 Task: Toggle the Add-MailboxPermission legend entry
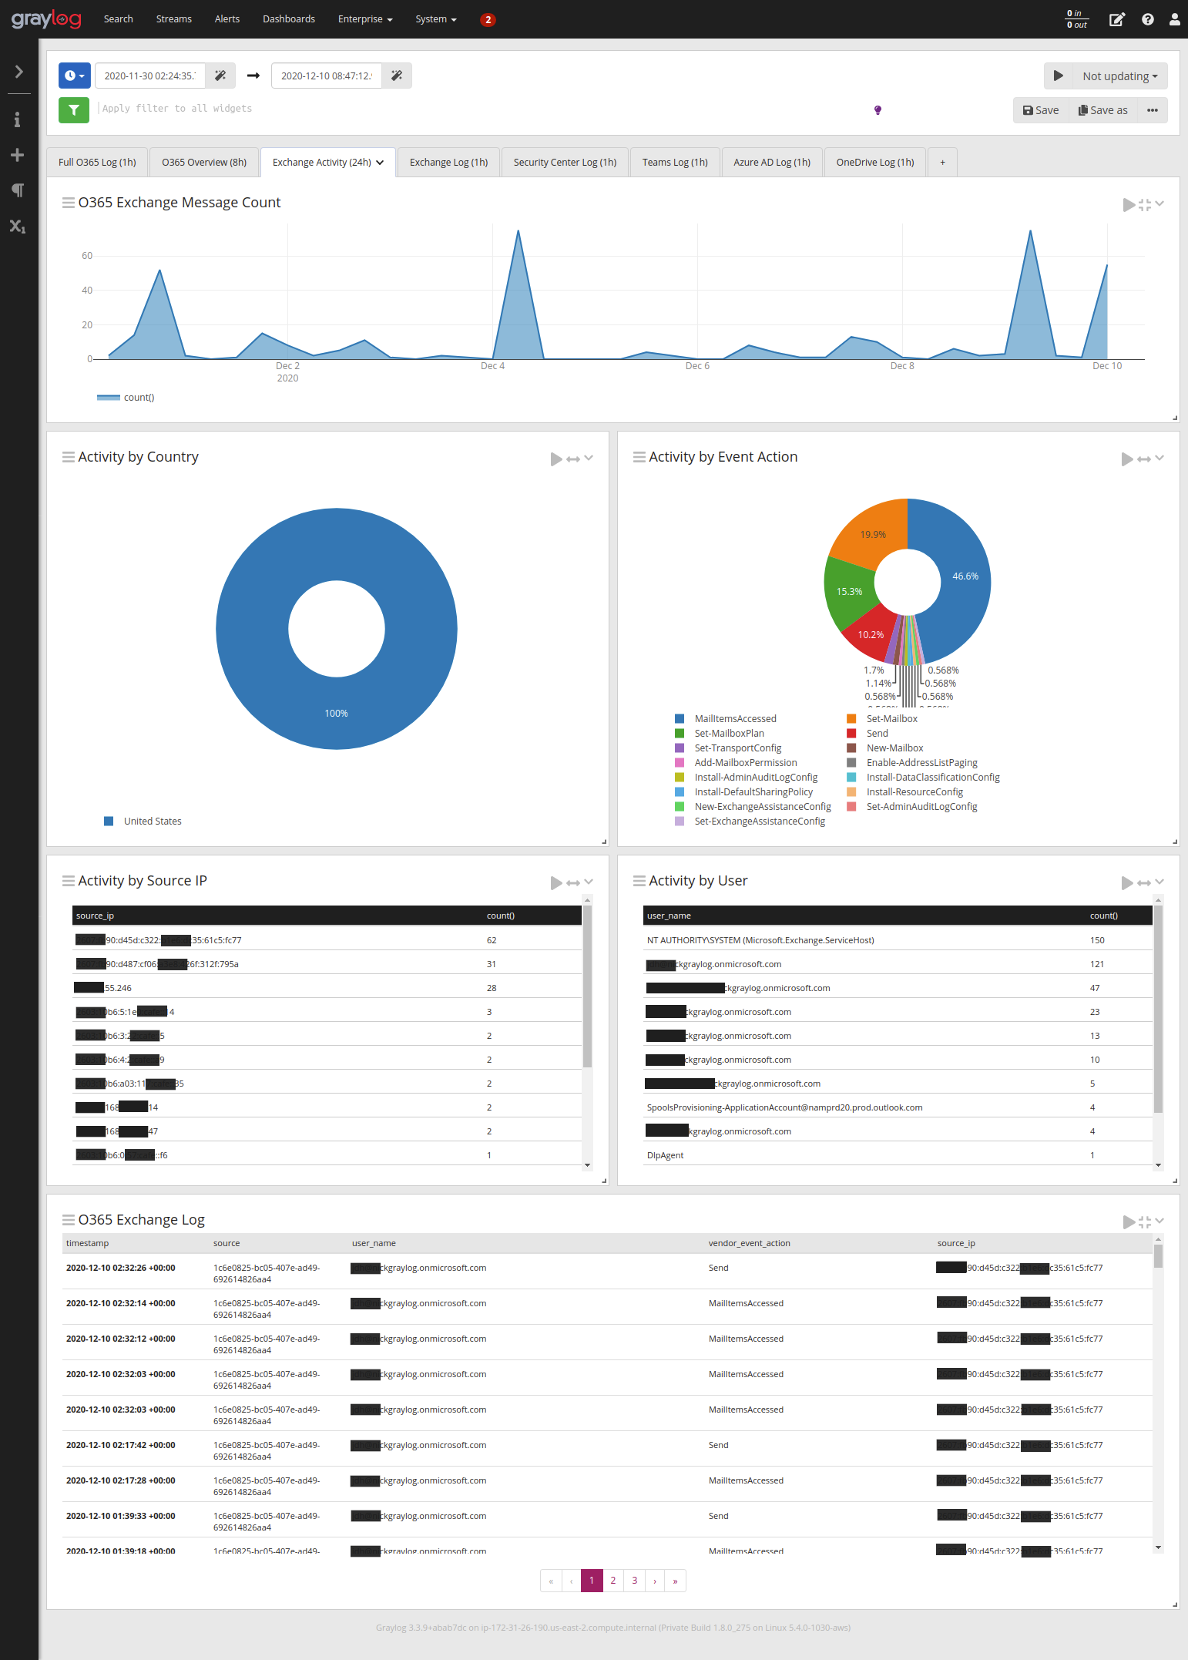pyautogui.click(x=736, y=762)
